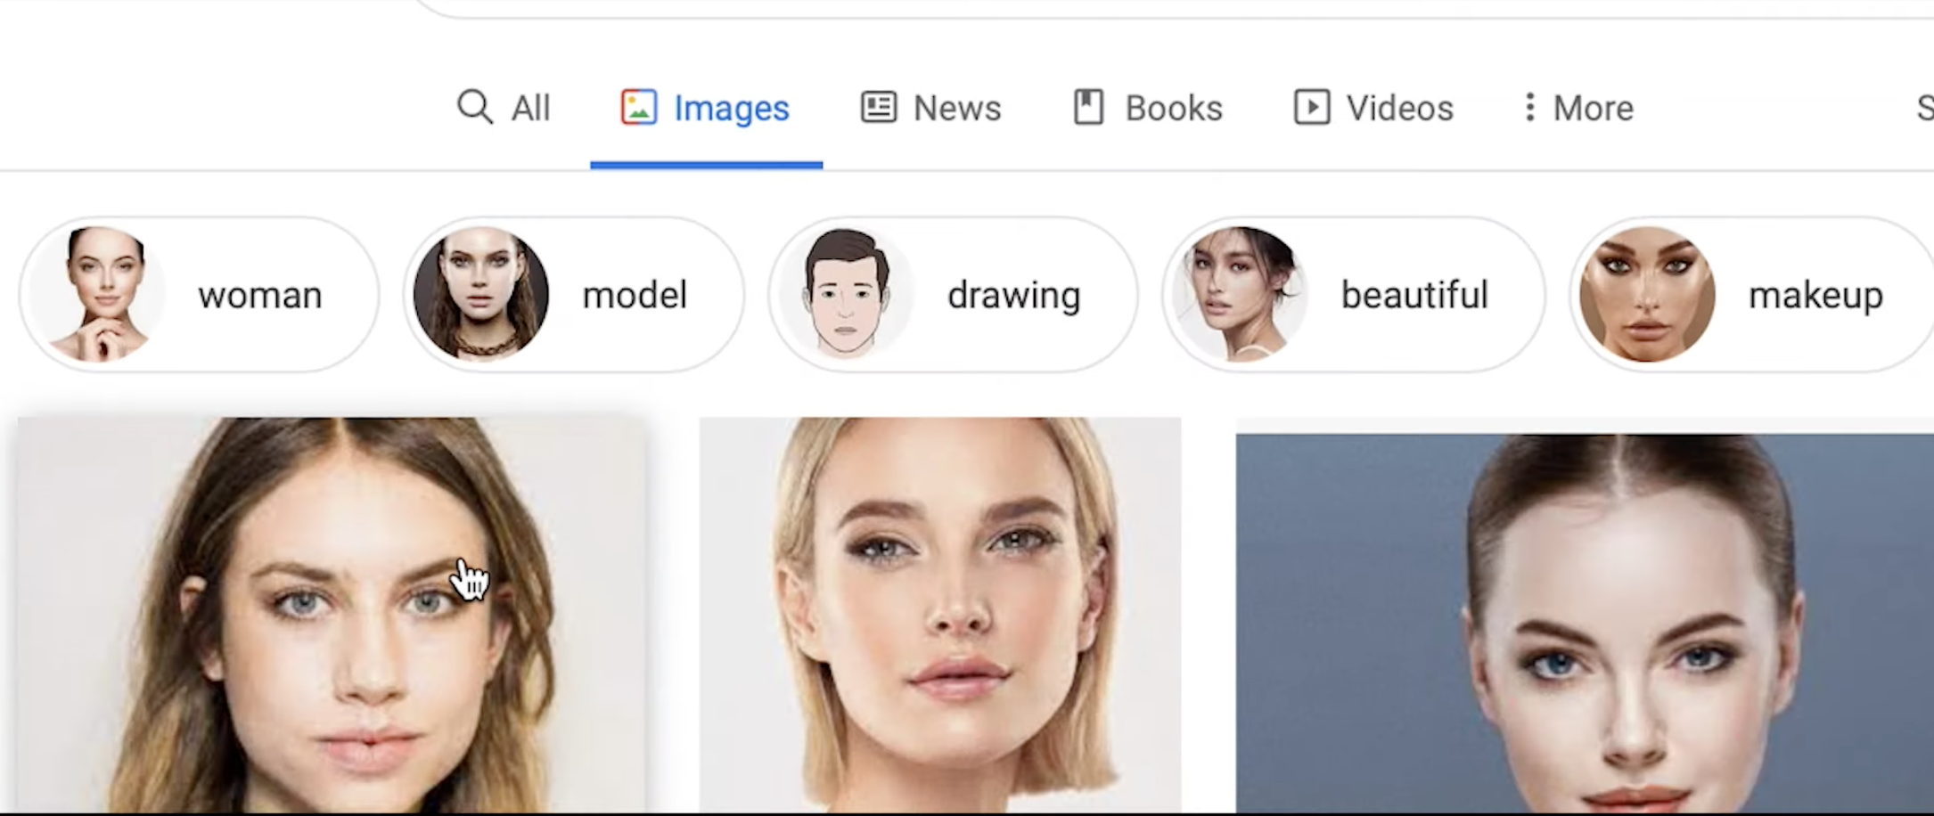
Task: Filter results by the drawing chip
Action: [953, 295]
